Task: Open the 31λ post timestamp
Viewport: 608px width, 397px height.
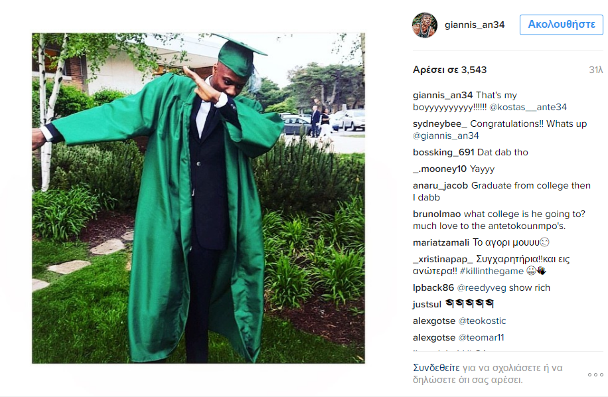Action: tap(595, 70)
